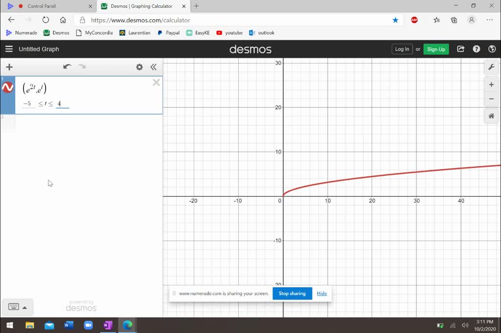Image resolution: width=501 pixels, height=333 pixels.
Task: Open the graph settings wrench icon
Action: pyautogui.click(x=491, y=67)
